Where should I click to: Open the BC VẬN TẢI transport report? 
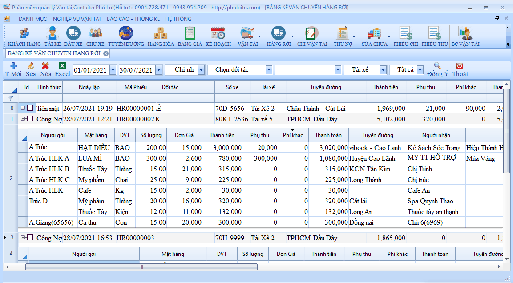[465, 36]
